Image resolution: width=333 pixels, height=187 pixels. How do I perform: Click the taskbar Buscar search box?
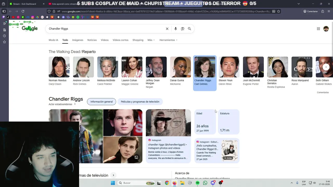point(136,183)
